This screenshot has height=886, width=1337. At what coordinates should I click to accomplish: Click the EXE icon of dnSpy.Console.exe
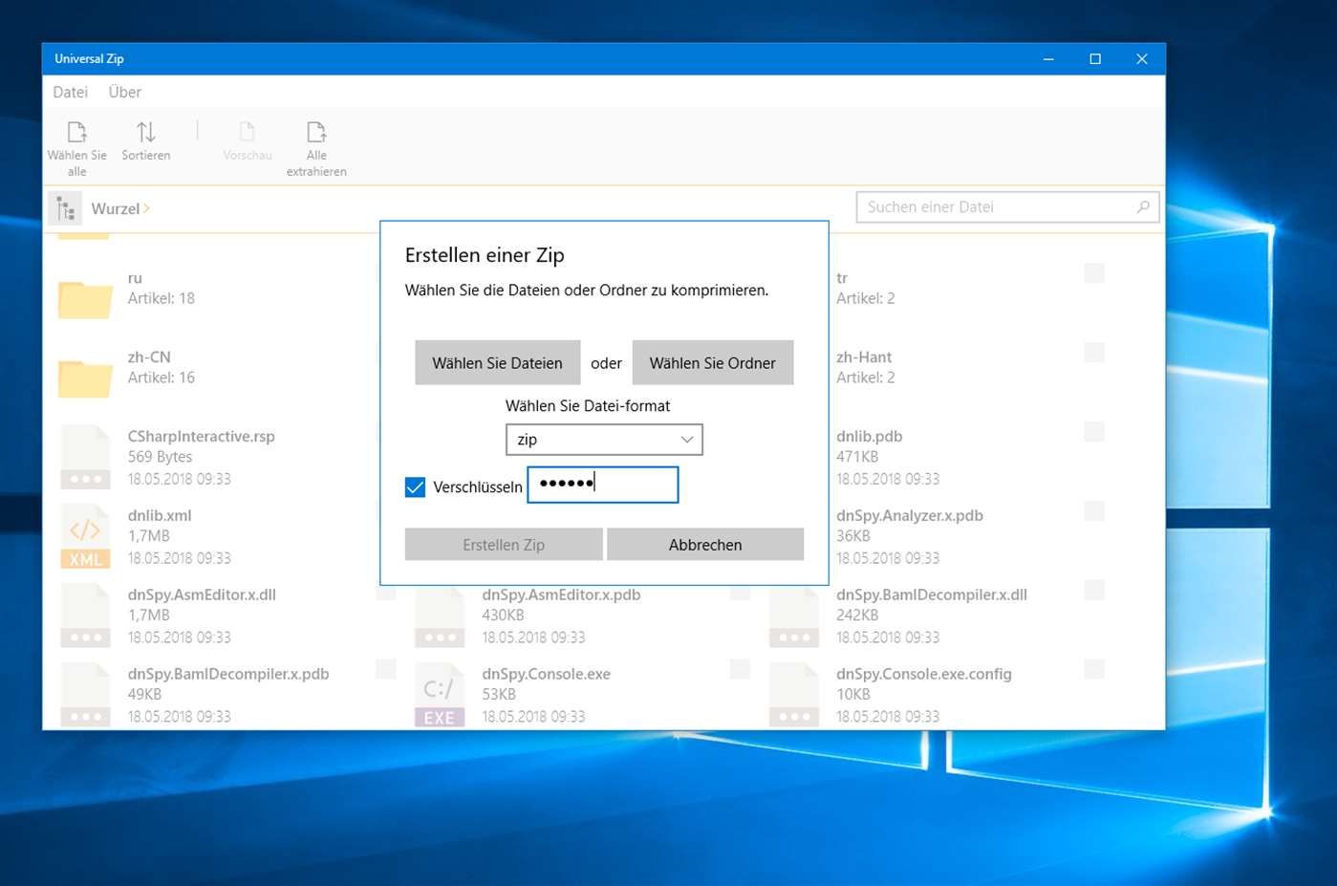click(x=440, y=695)
